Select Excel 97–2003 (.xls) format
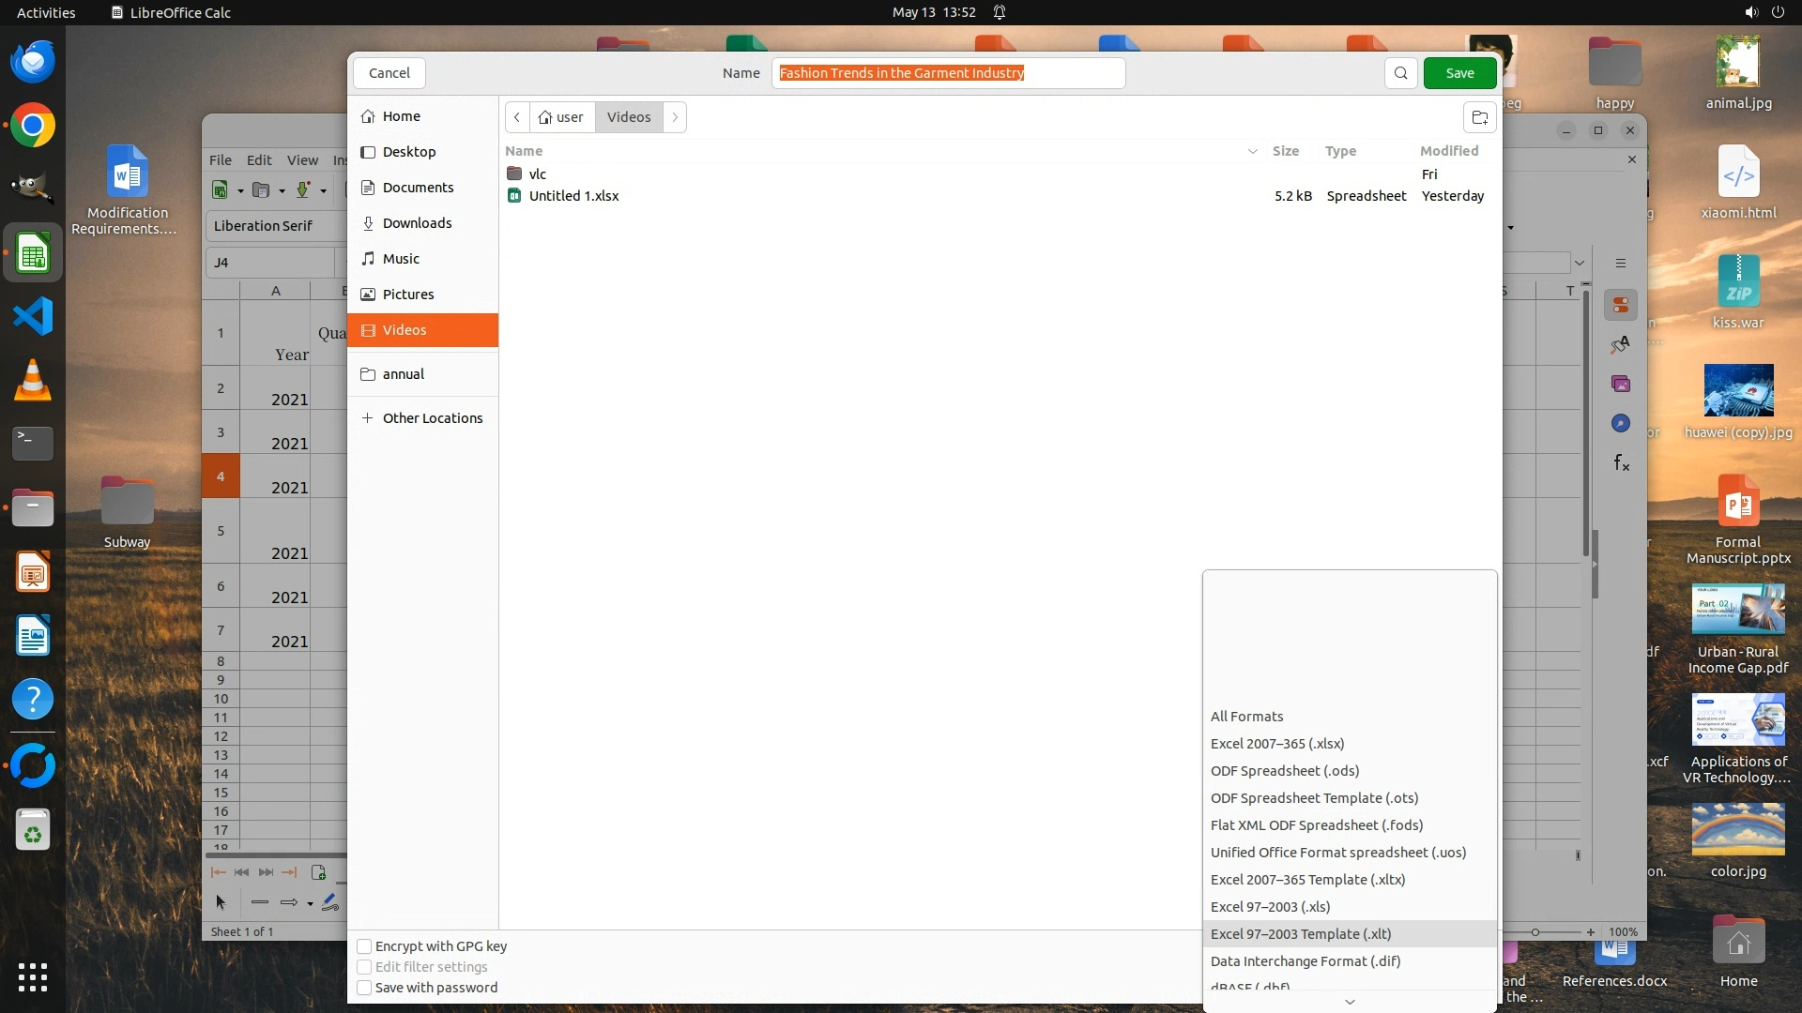The image size is (1802, 1013). pos(1270,907)
